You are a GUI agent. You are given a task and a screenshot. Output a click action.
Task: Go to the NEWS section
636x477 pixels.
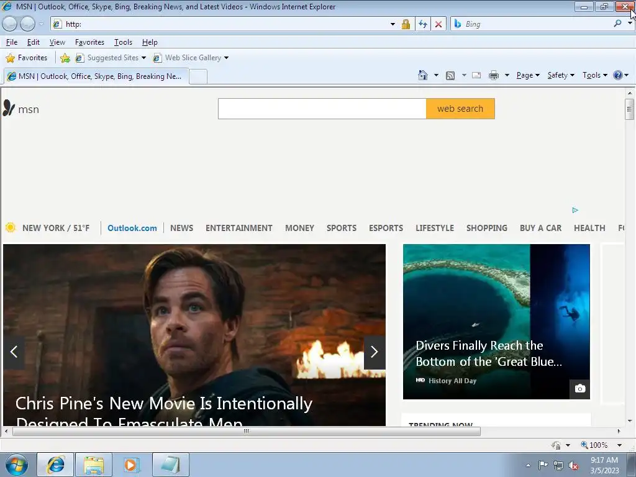point(182,228)
